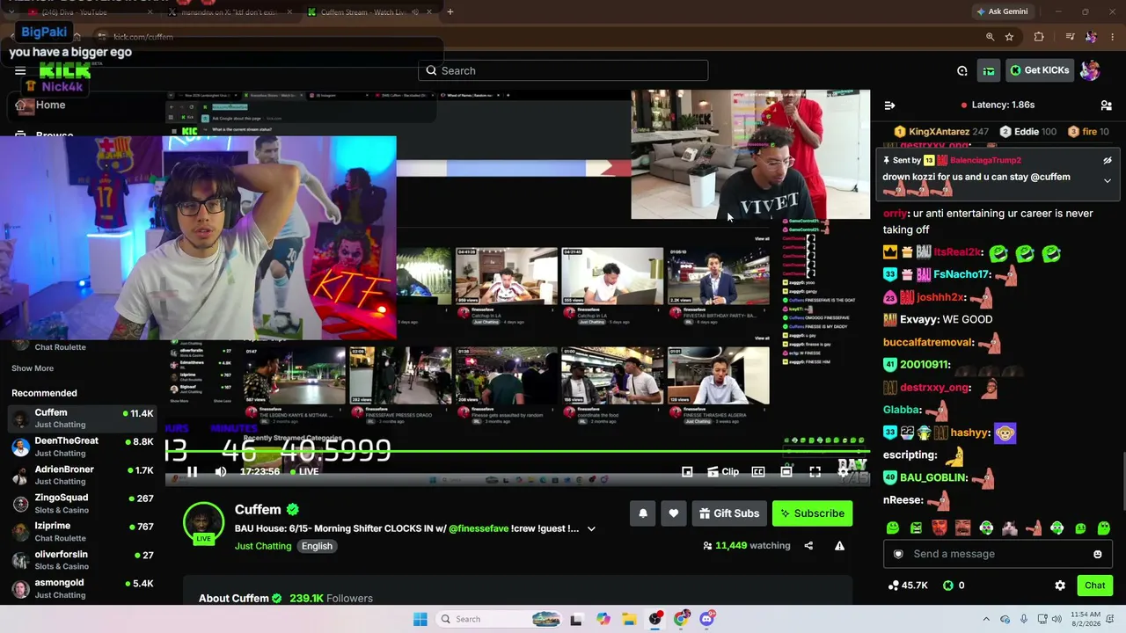
Task: Open the user profile avatar menu
Action: [x=1090, y=70]
